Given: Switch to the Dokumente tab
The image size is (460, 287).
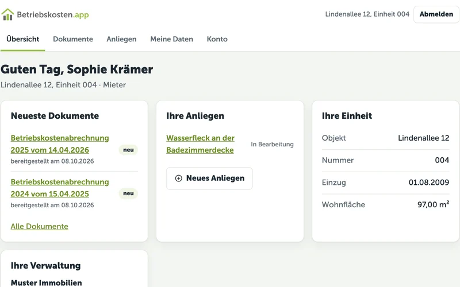Looking at the screenshot, I should (73, 39).
